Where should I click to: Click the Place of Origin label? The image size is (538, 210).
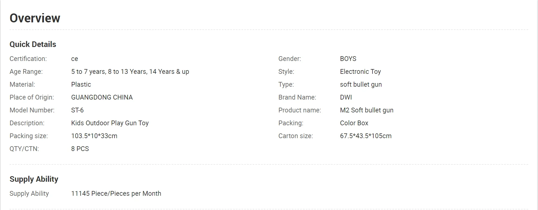click(32, 97)
